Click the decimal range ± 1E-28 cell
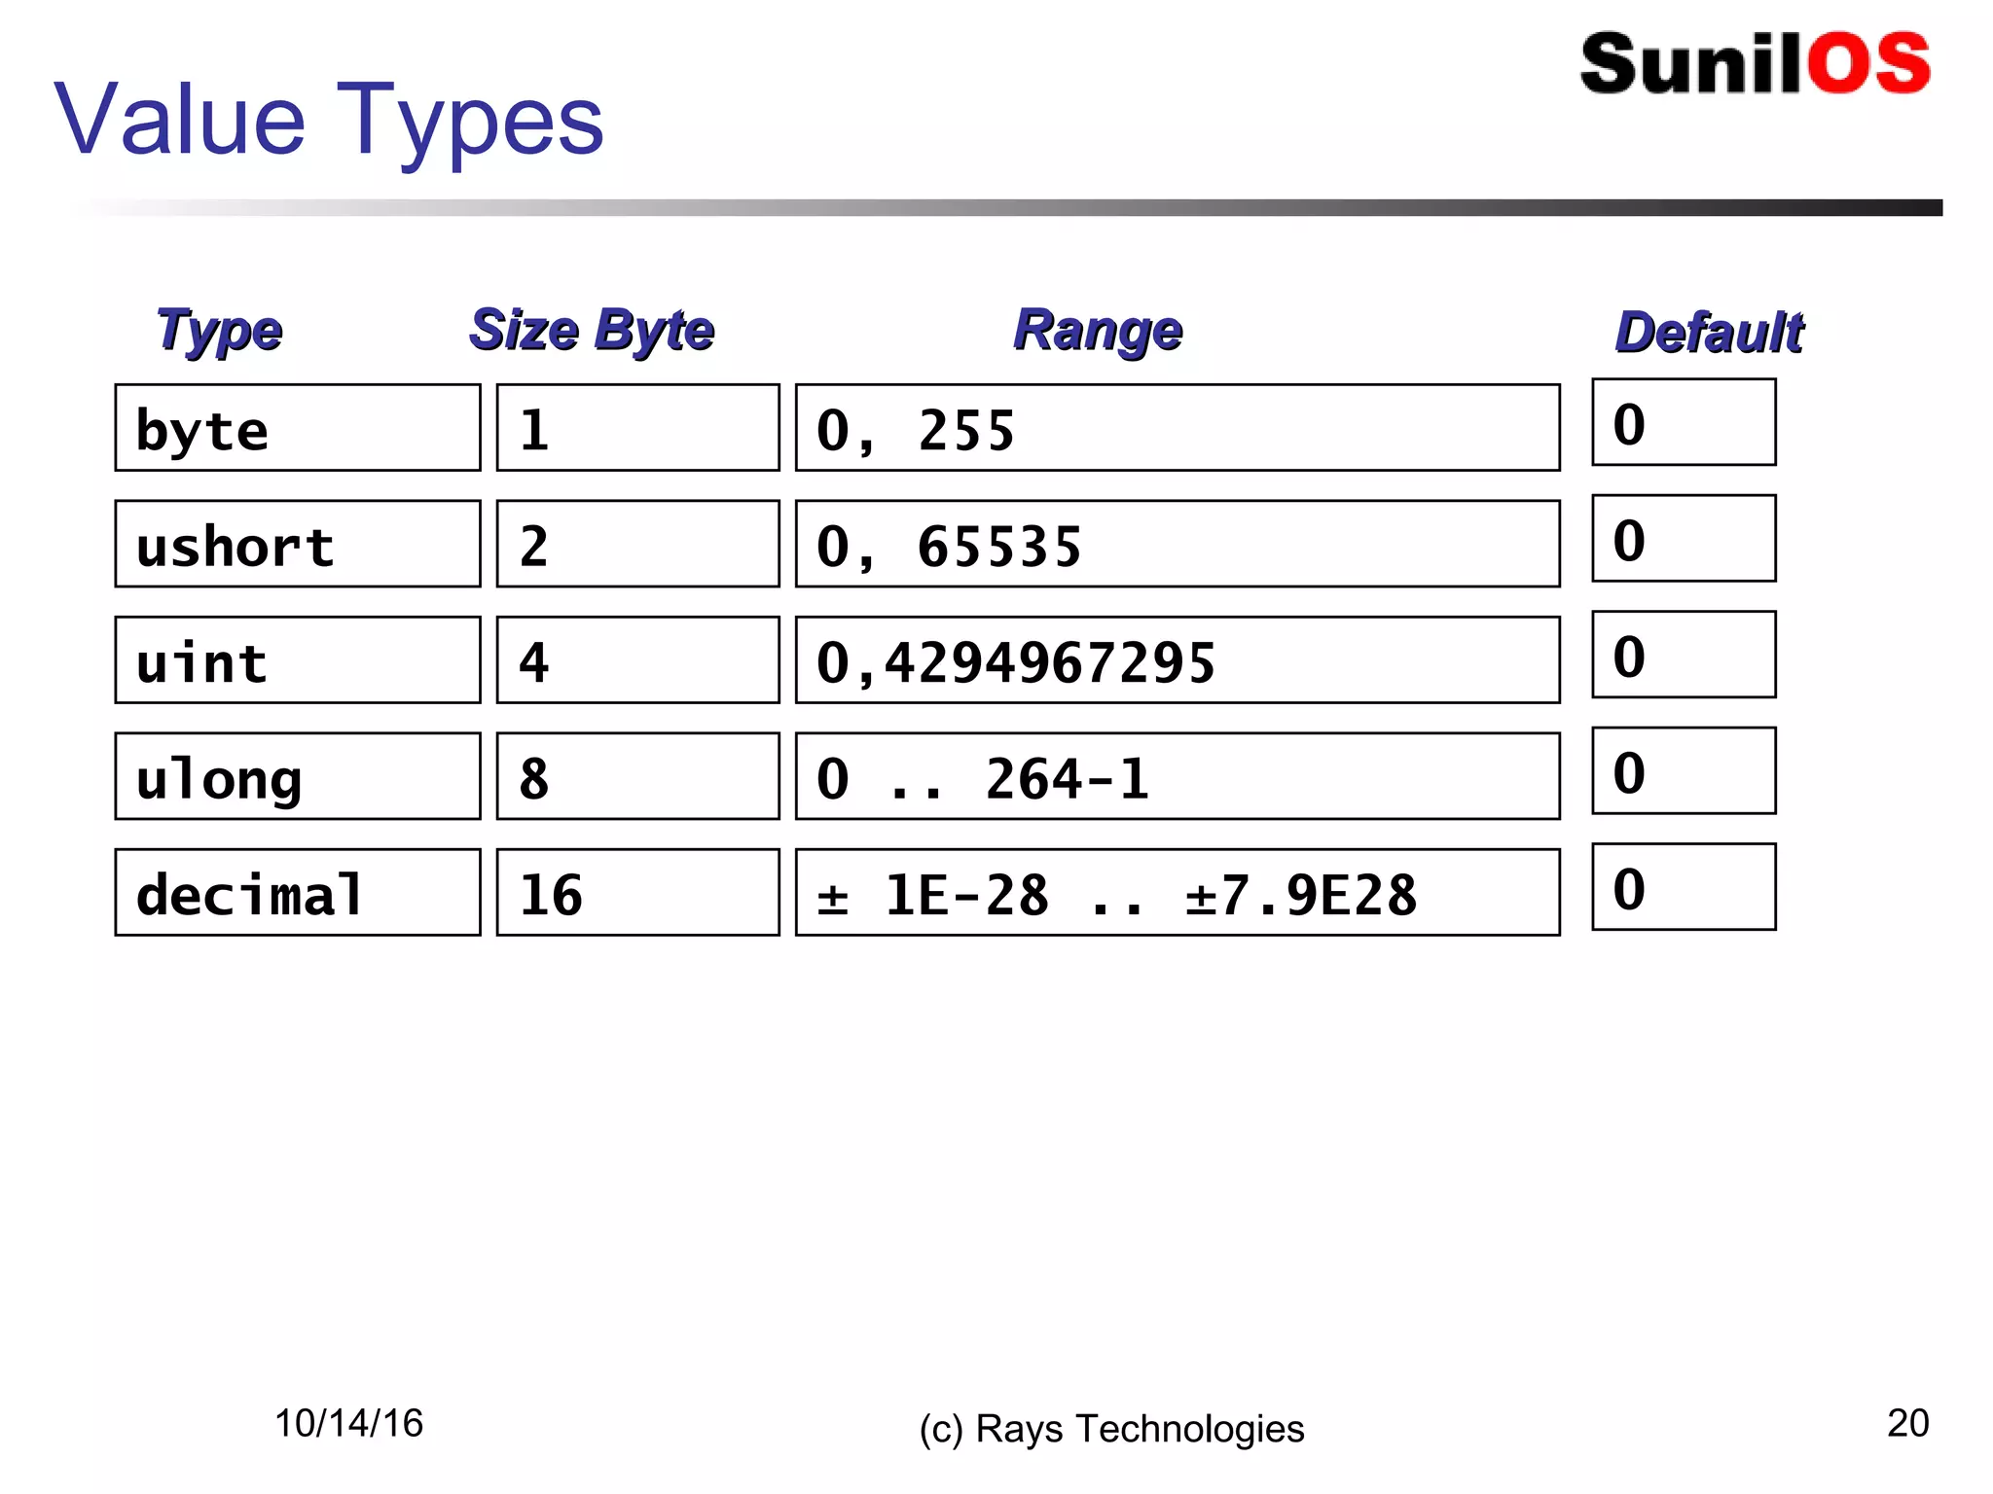The width and height of the screenshot is (1993, 1494). point(1178,892)
